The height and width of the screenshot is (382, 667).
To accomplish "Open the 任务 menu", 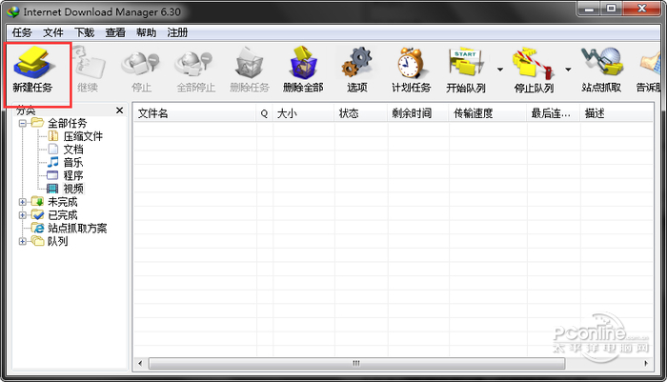I will click(x=22, y=32).
